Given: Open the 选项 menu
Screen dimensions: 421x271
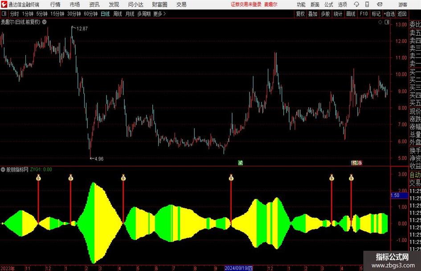Looking at the screenshot, I should click(x=342, y=4).
